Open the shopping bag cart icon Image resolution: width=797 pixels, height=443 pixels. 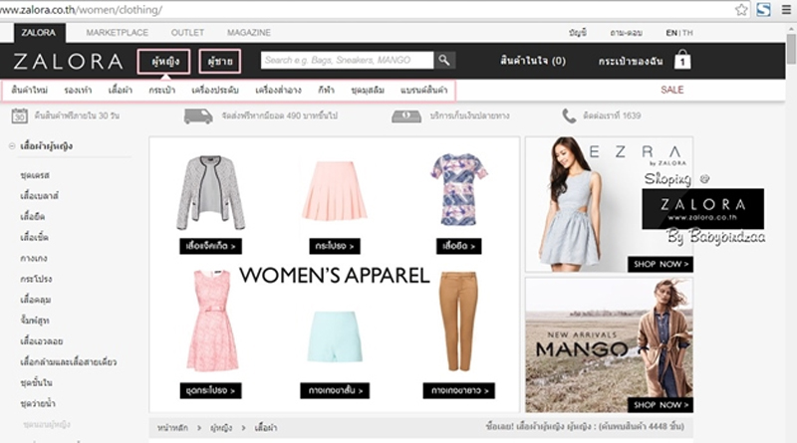[682, 60]
